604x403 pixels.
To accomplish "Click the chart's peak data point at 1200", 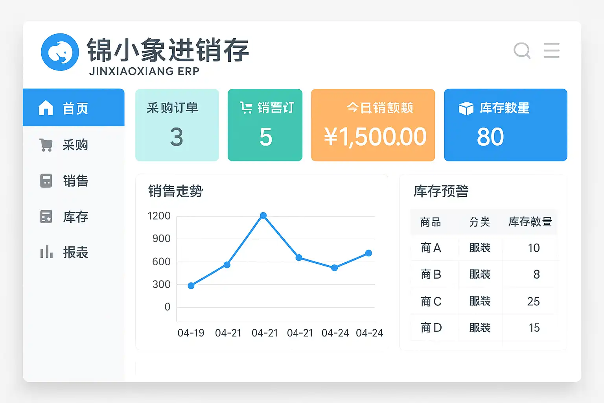I will (263, 215).
